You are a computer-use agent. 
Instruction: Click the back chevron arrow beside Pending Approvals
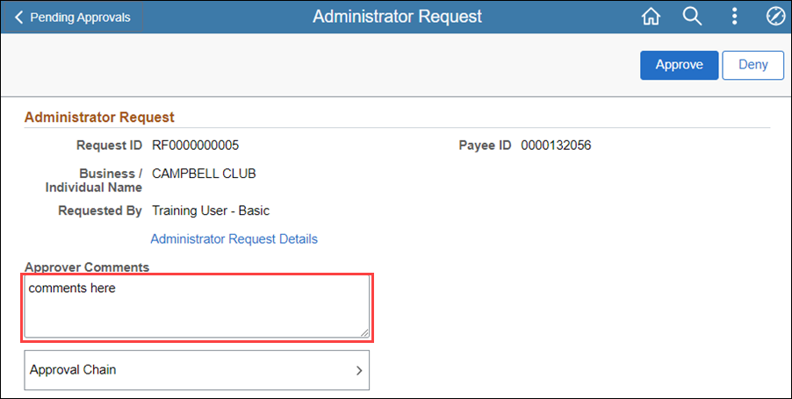point(18,18)
